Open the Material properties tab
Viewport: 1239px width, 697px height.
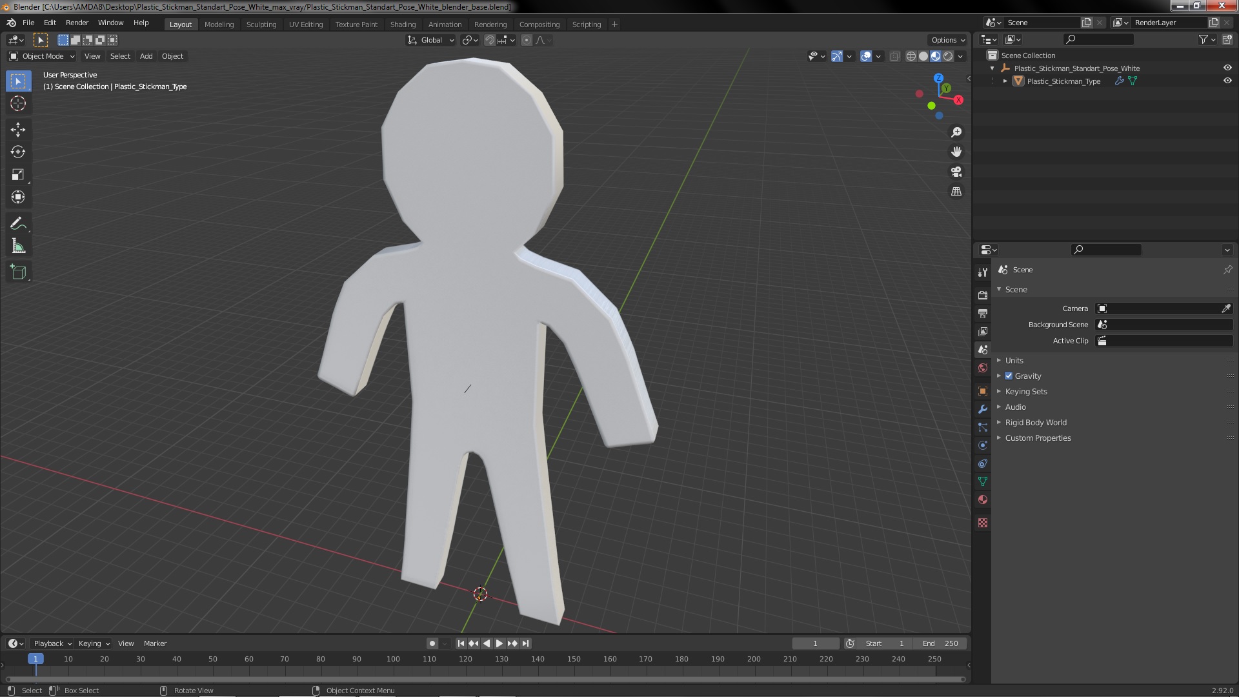[983, 500]
